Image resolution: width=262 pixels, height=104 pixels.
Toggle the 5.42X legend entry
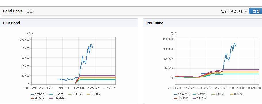pyautogui.click(x=199, y=94)
